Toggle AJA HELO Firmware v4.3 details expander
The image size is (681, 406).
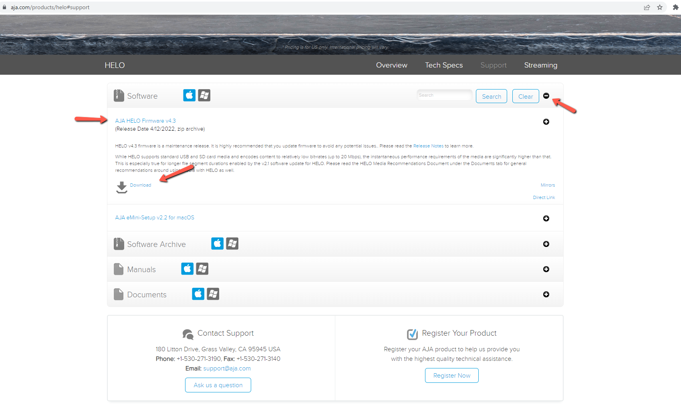[x=546, y=121]
